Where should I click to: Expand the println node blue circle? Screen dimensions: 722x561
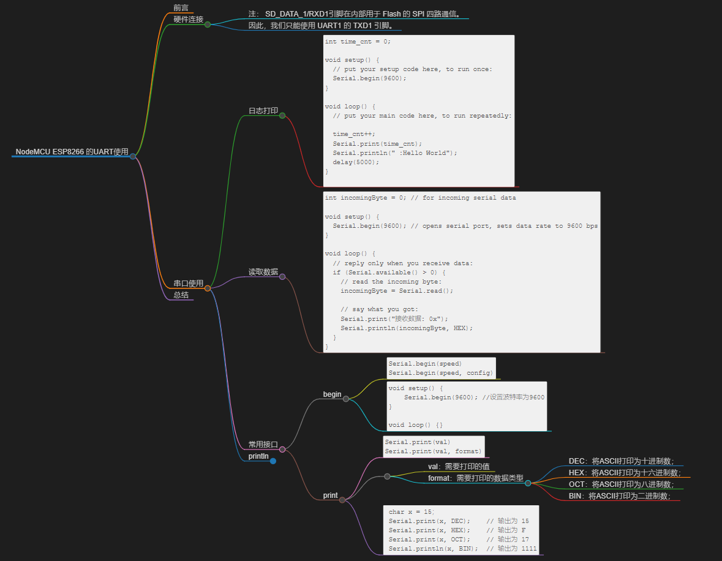tap(273, 461)
